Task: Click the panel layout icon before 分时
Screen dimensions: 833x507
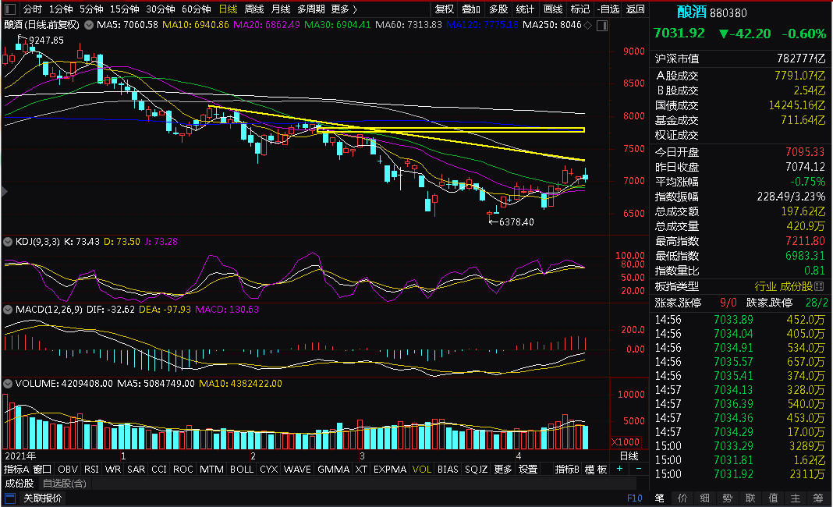Action: pos(9,9)
